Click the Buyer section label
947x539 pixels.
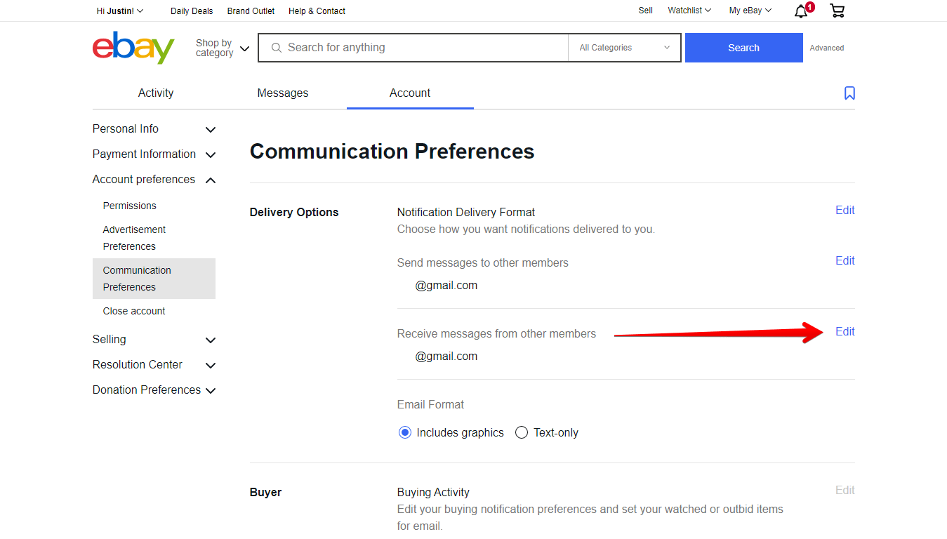265,493
